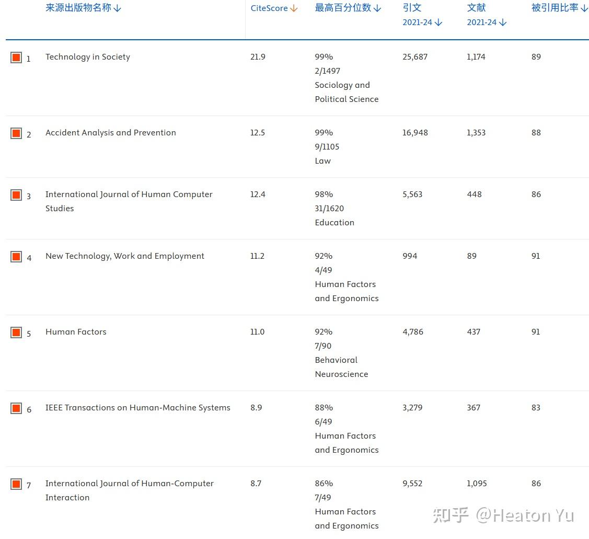Sort by the 最高百分位数 column header
Screen dimensions: 589x539
[x=343, y=8]
